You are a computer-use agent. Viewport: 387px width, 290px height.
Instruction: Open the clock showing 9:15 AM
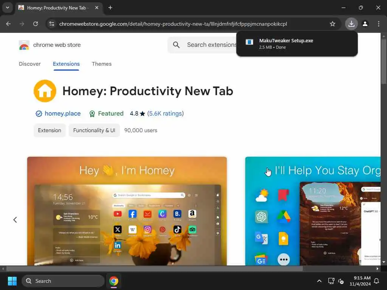click(360, 281)
